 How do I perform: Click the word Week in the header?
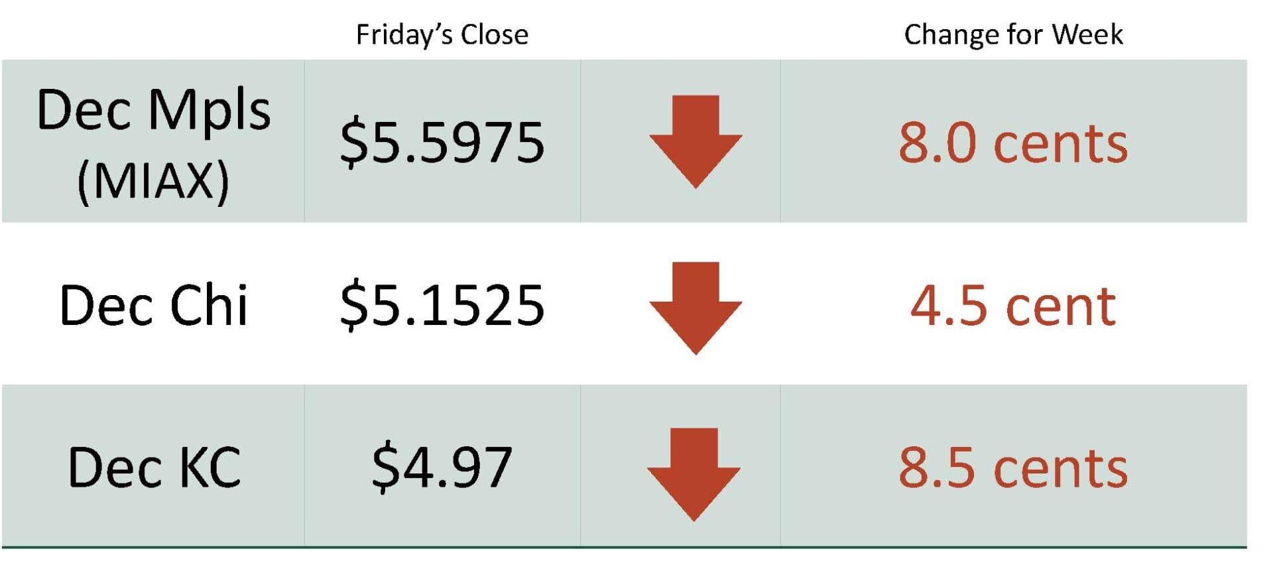tap(1087, 34)
